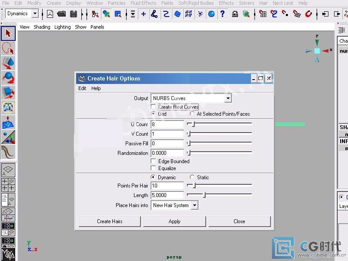Open the Fluid Effects main menu

144,3
